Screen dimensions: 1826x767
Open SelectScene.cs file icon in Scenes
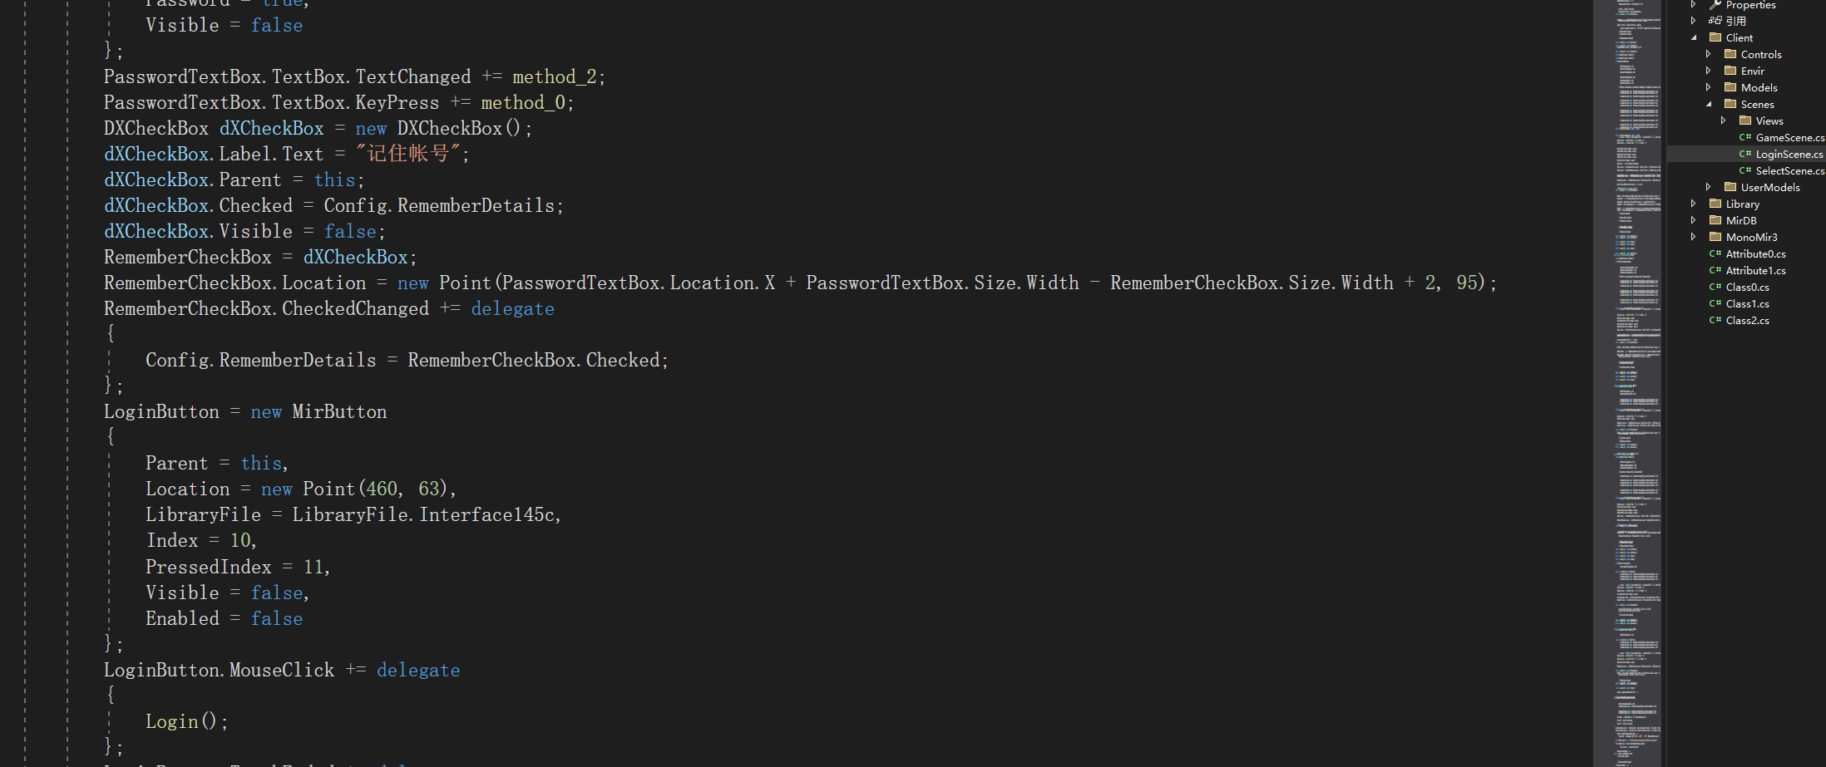pos(1745,170)
